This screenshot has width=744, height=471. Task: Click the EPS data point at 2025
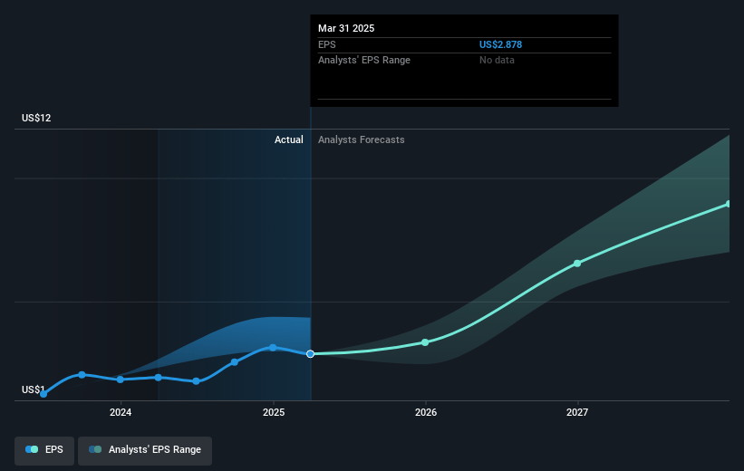[x=273, y=347]
